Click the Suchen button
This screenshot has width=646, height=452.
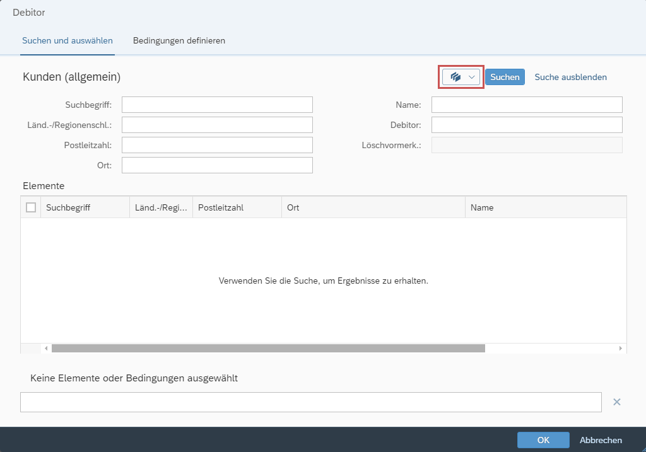point(505,77)
